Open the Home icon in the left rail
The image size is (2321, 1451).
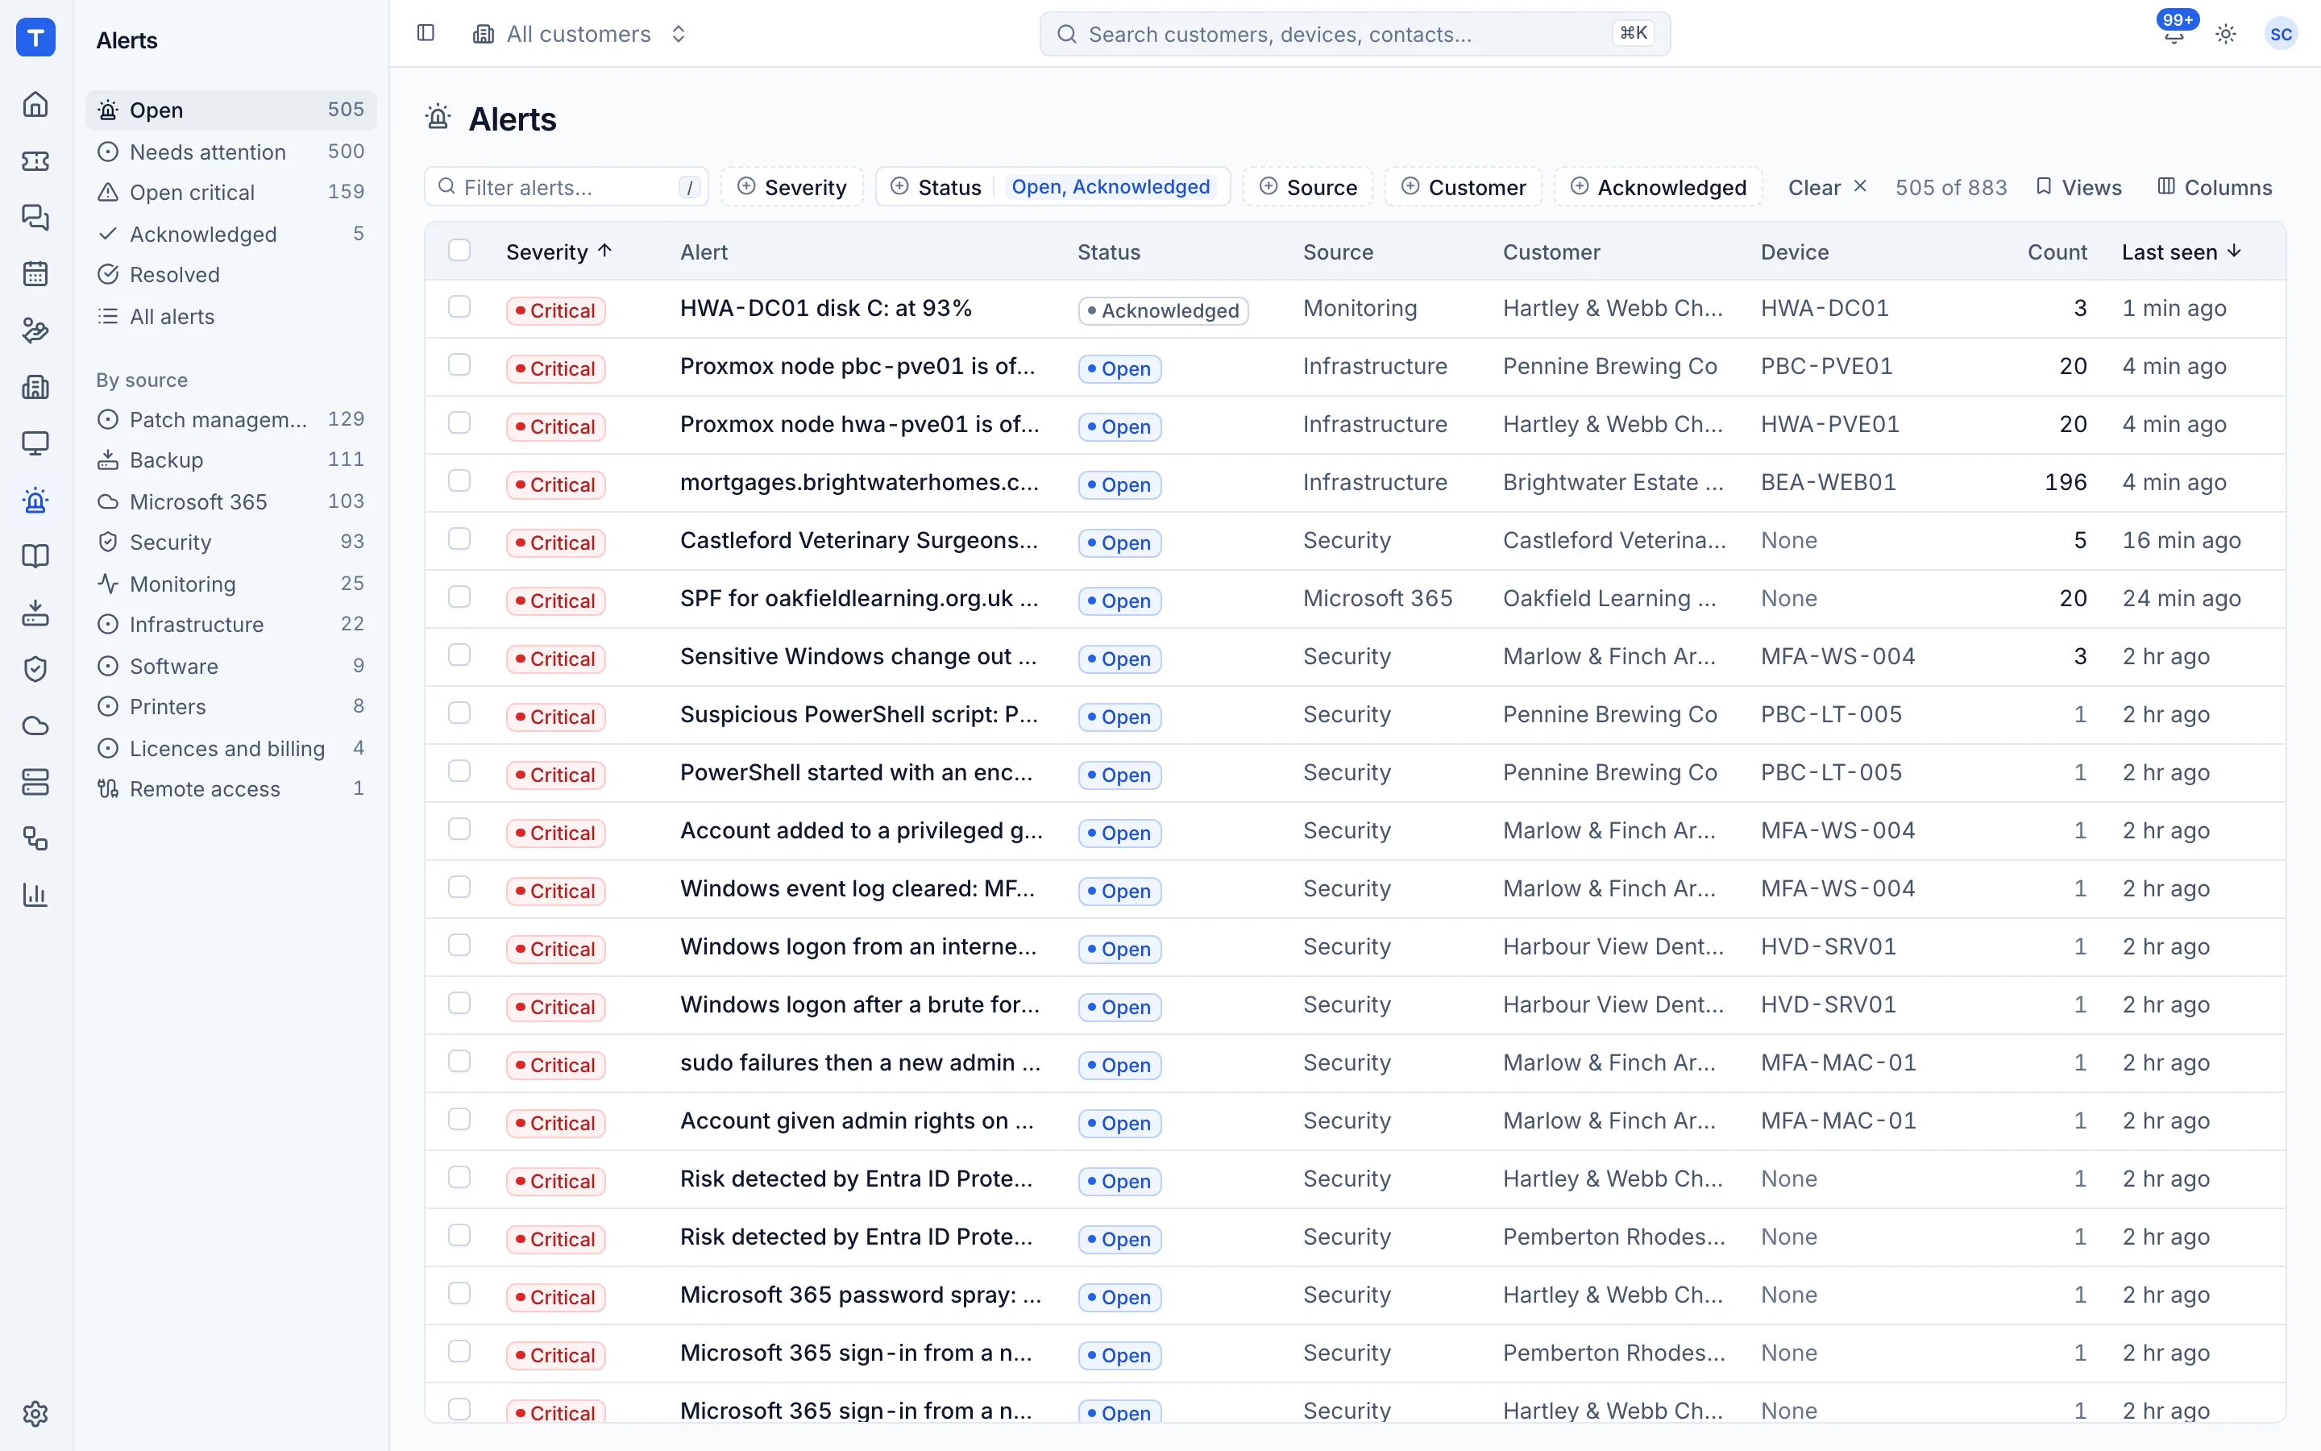tap(35, 104)
